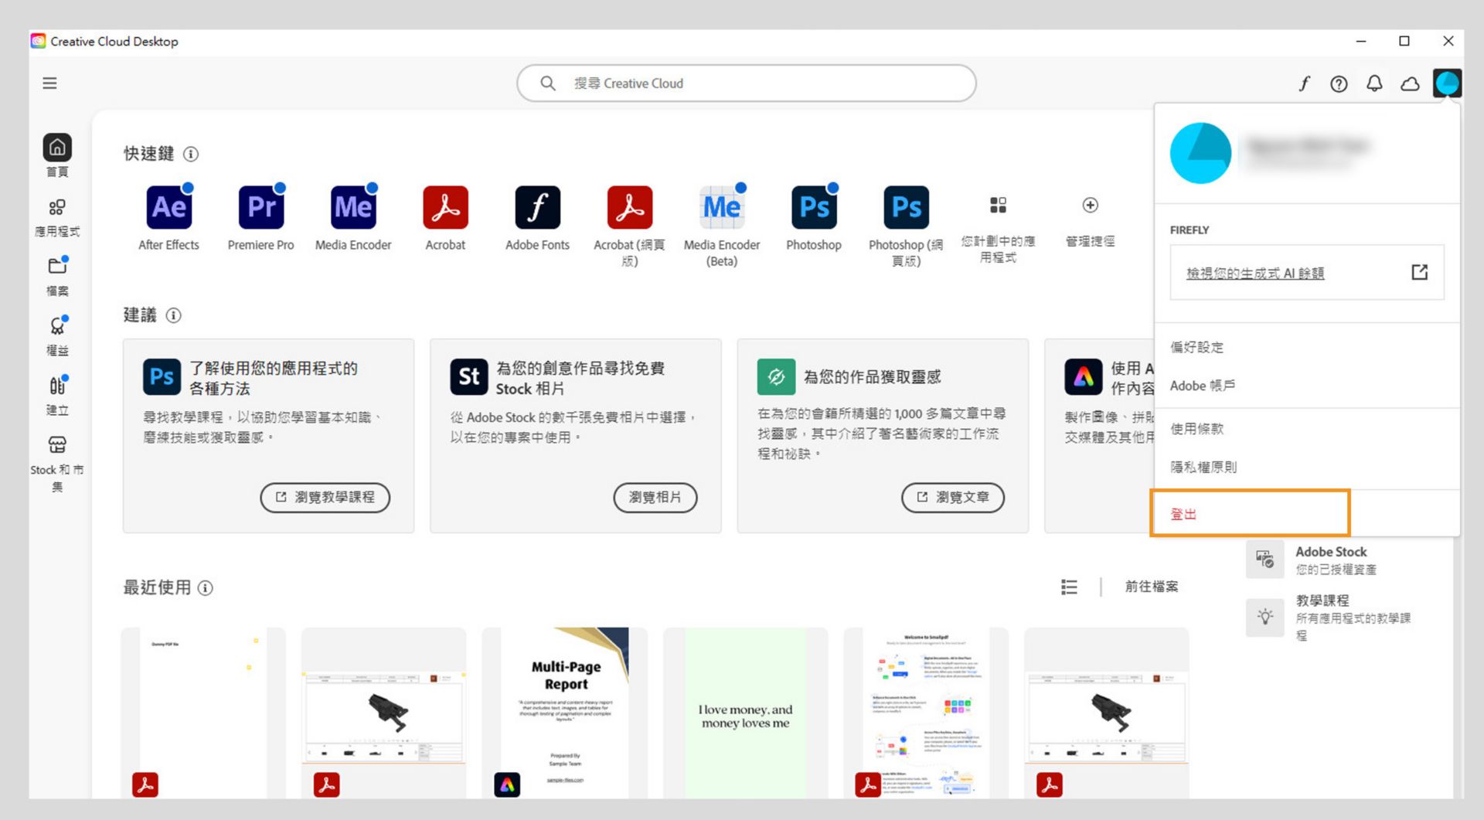Select the Photoshop tutorials suggestion card
Screen dimensions: 1484x820
[x=268, y=436]
